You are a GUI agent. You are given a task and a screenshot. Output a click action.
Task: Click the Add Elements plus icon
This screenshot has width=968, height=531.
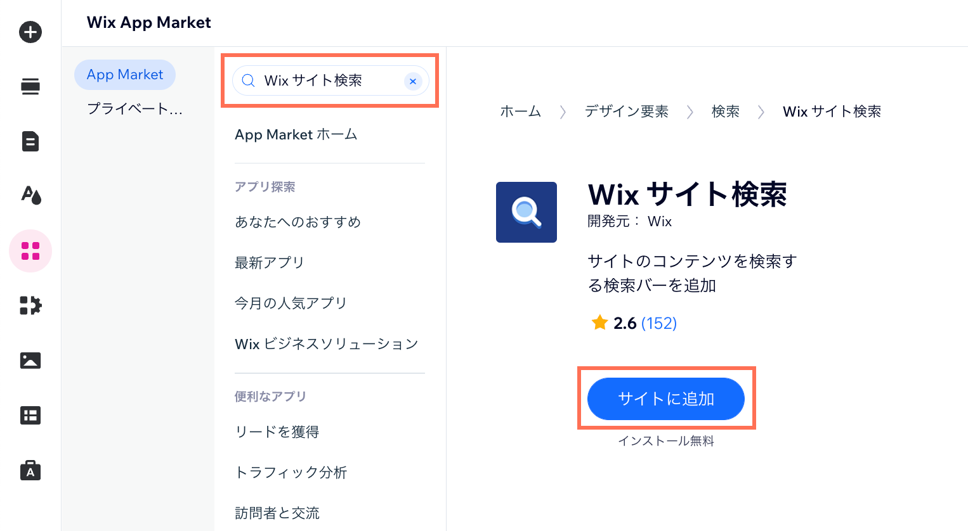pos(30,32)
